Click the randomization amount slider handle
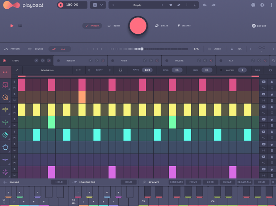 point(142,49)
